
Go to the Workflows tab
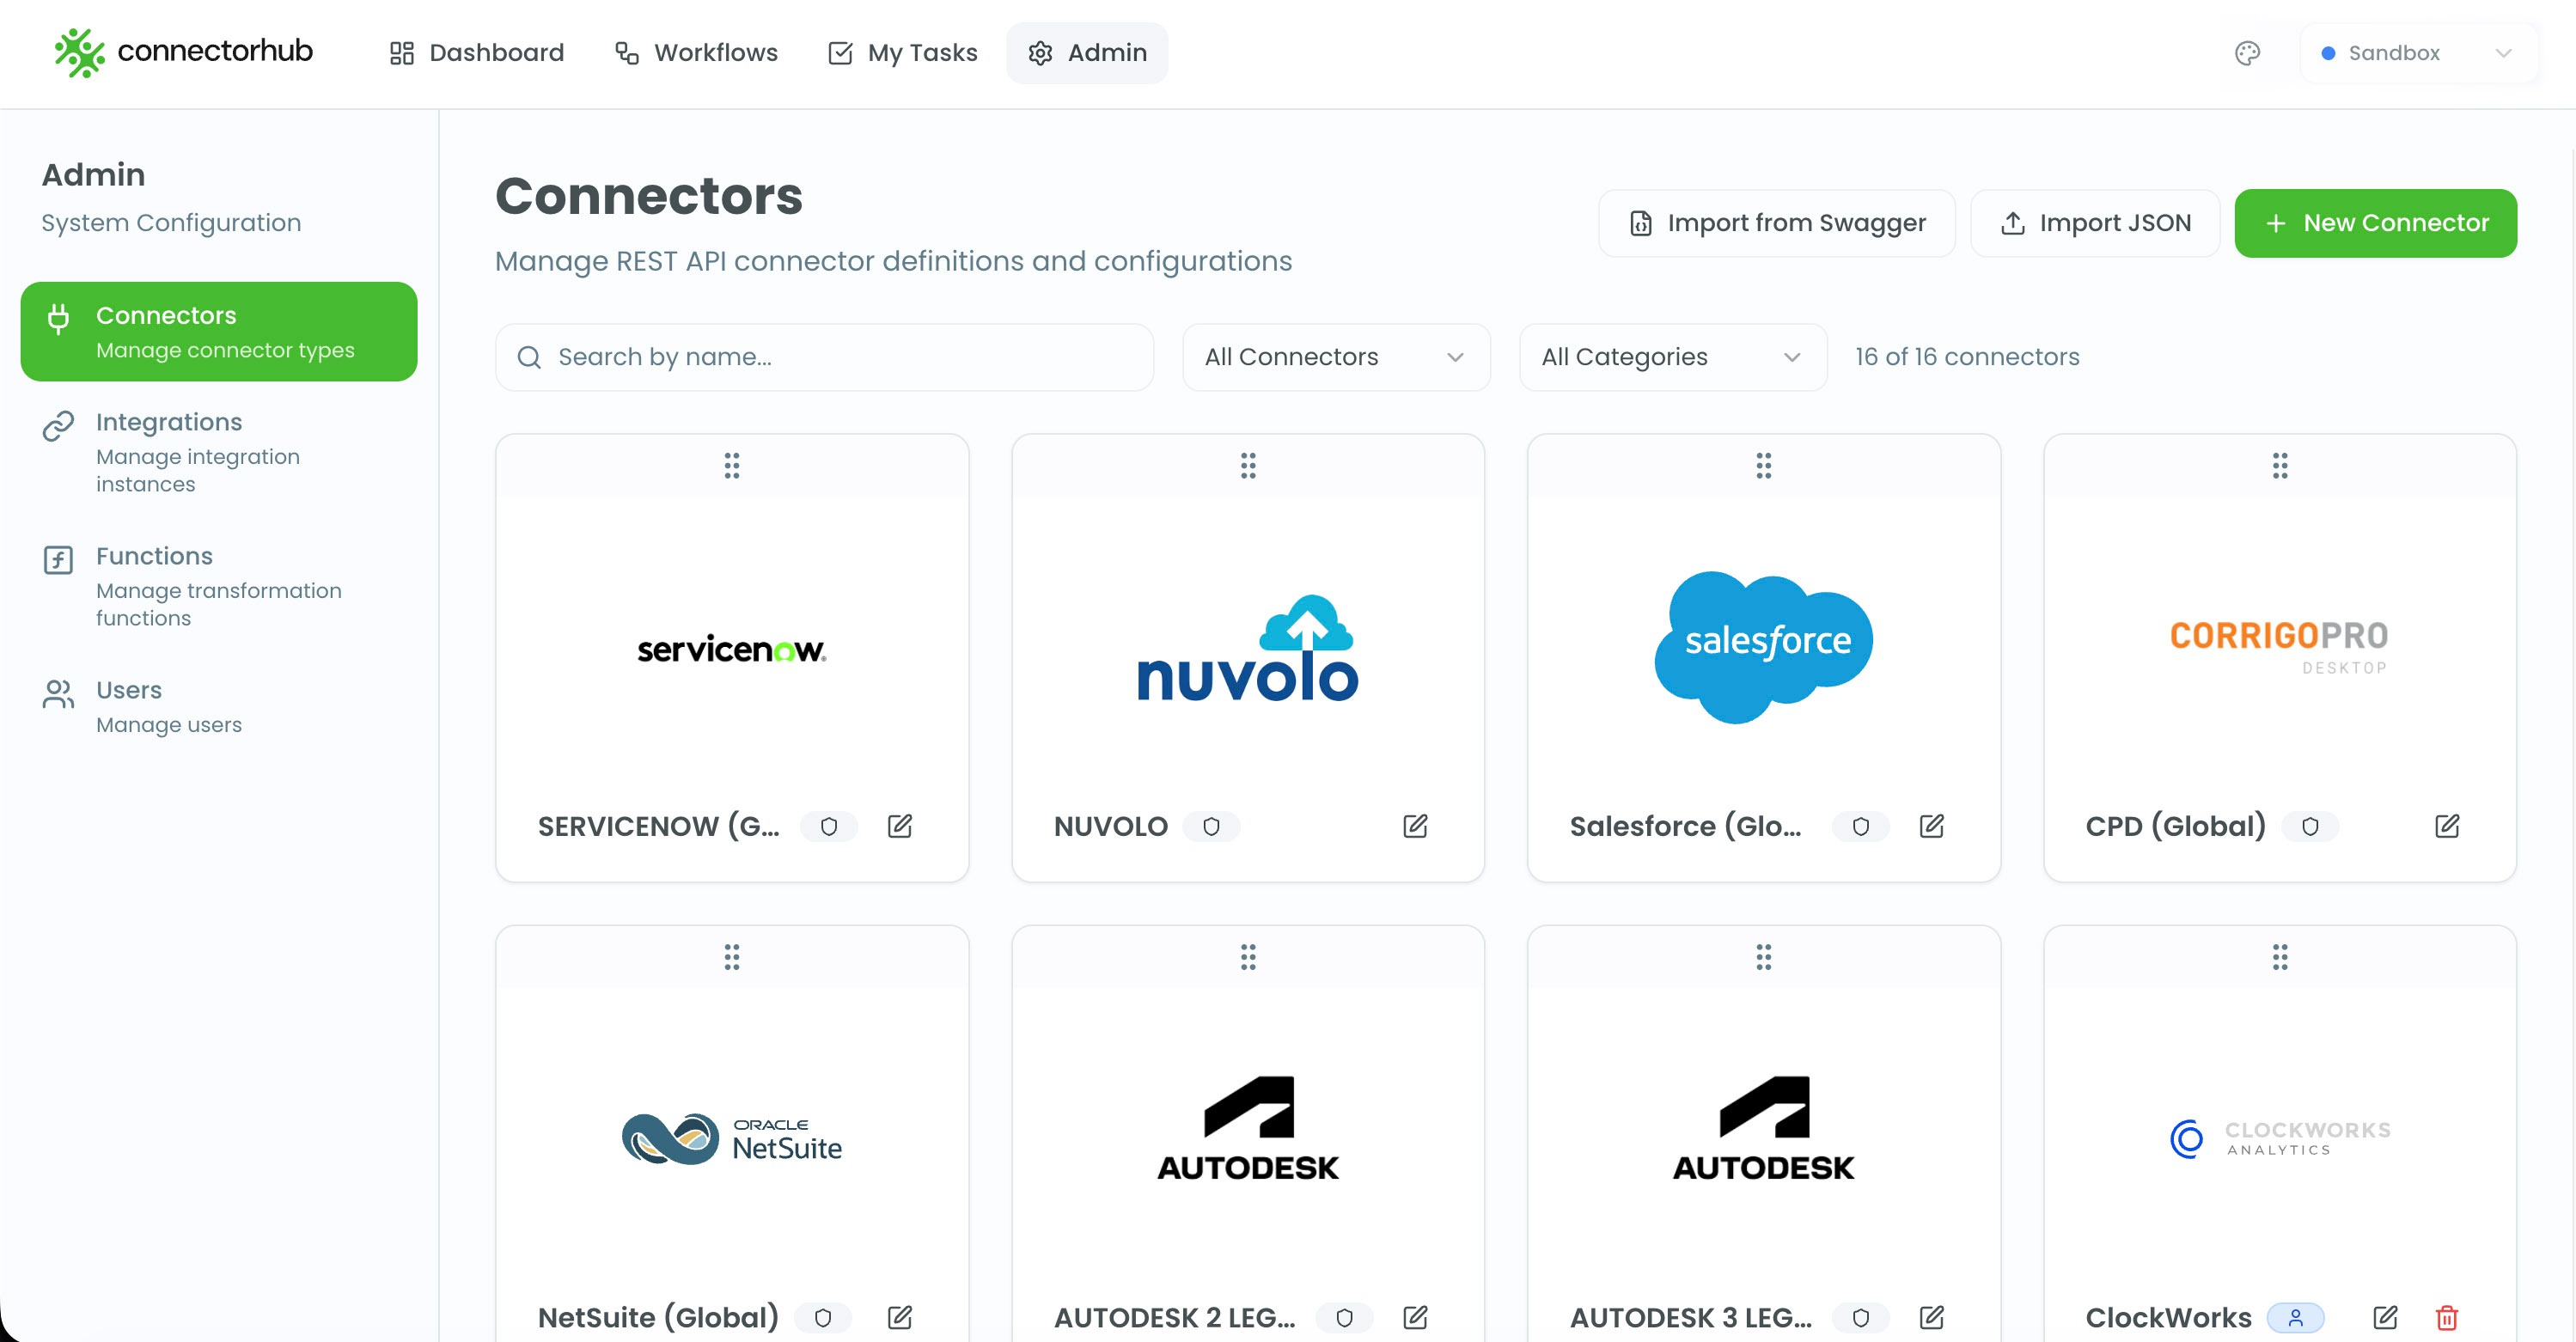click(x=696, y=53)
